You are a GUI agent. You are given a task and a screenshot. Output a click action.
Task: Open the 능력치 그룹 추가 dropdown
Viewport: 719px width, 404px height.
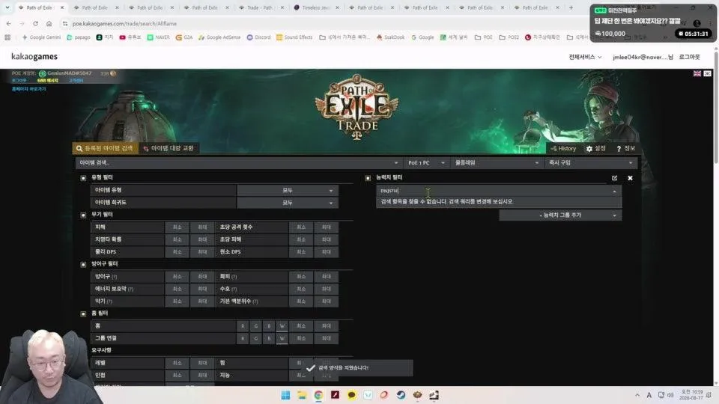[560, 215]
